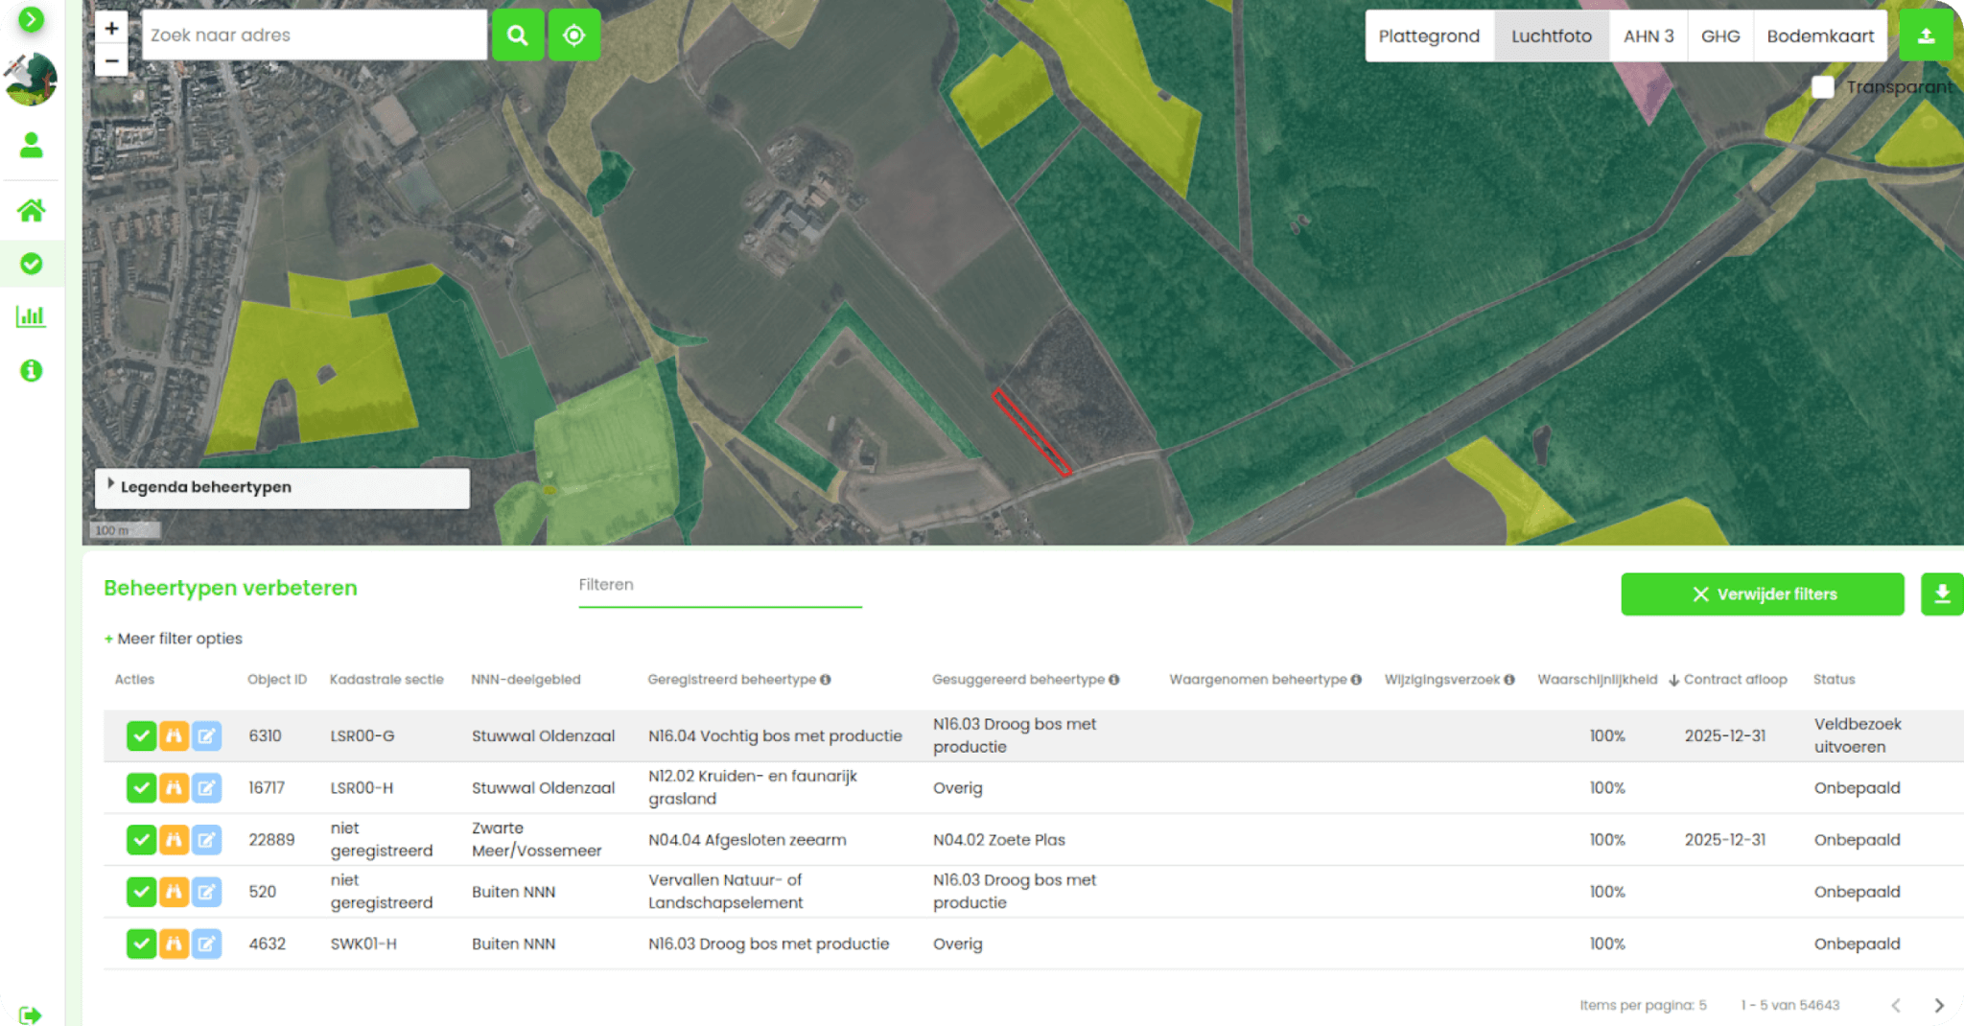Open the bar chart statistics icon
The image size is (1964, 1026).
32,316
